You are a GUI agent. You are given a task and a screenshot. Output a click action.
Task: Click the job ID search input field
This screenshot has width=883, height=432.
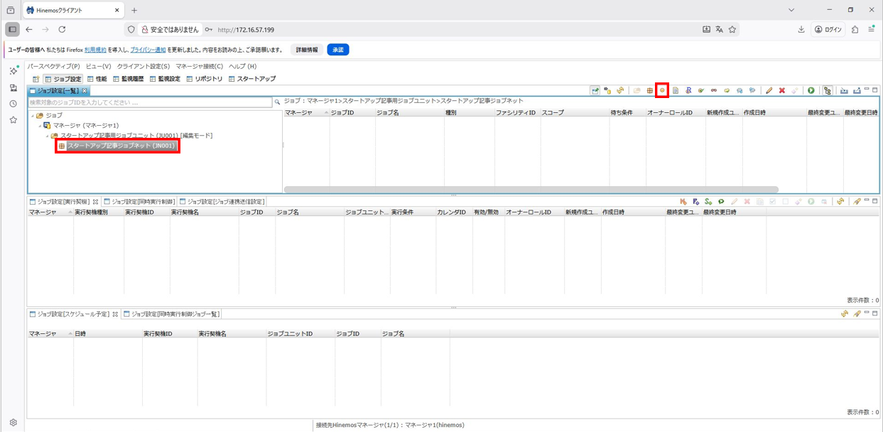click(x=149, y=102)
